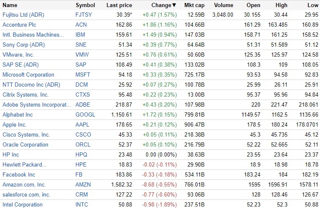
Task: Sort by Last price column header
Action: (119, 5)
